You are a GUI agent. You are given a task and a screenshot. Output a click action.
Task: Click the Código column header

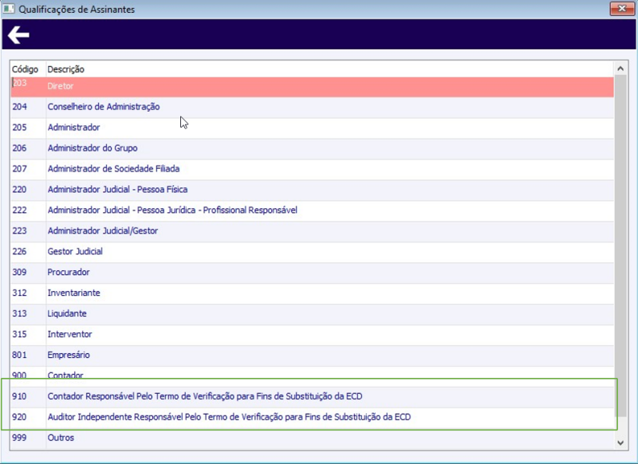pyautogui.click(x=26, y=69)
